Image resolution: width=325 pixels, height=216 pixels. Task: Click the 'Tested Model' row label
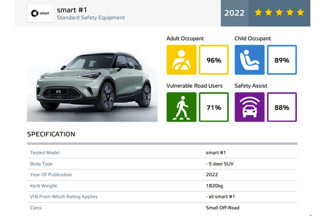click(x=45, y=153)
